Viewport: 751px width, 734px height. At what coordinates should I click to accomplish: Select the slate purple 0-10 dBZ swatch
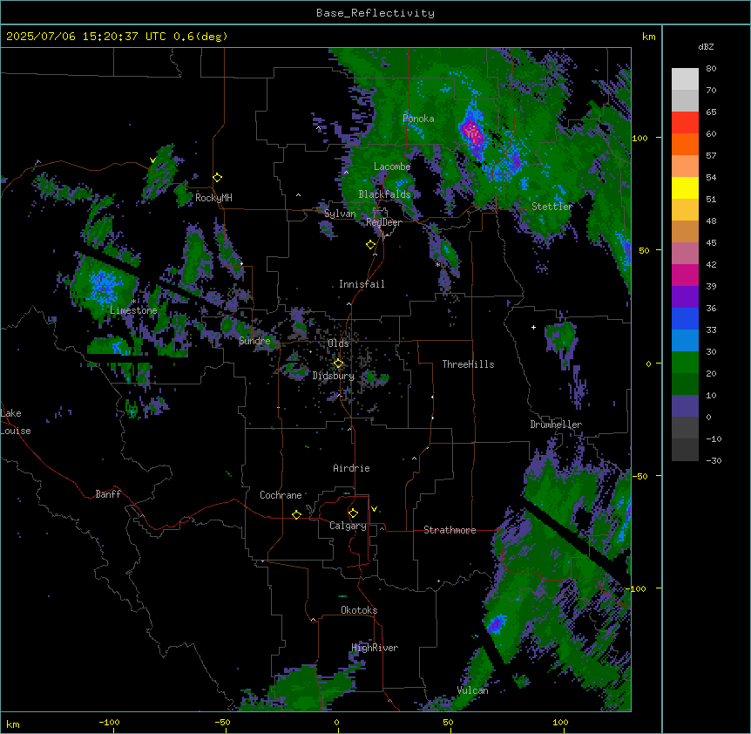(685, 406)
